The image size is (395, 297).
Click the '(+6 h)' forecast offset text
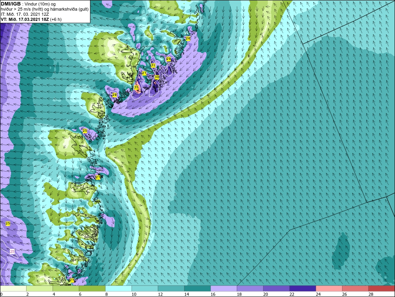56,19
